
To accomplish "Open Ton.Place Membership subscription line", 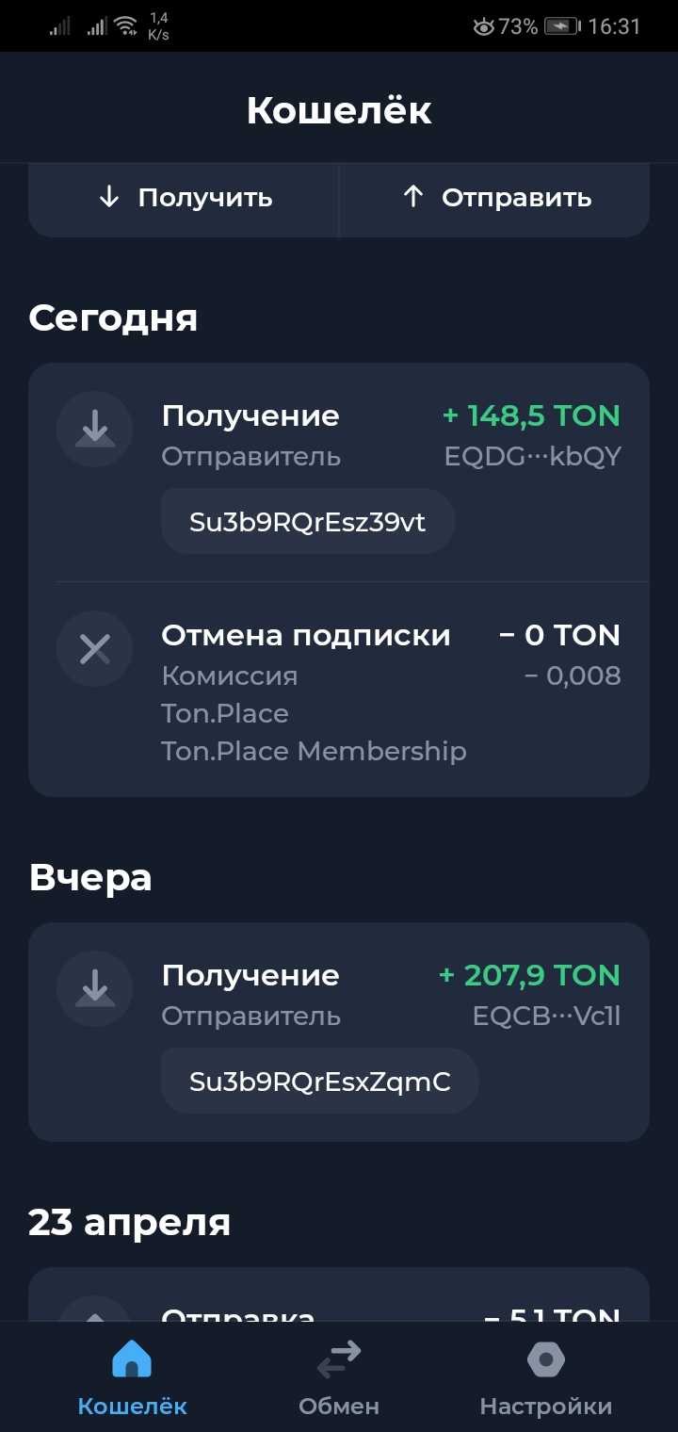I will pos(314,751).
